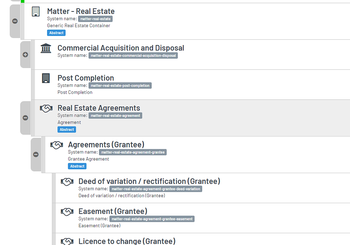Select the handshake icon for Licence to change

pos(67,241)
